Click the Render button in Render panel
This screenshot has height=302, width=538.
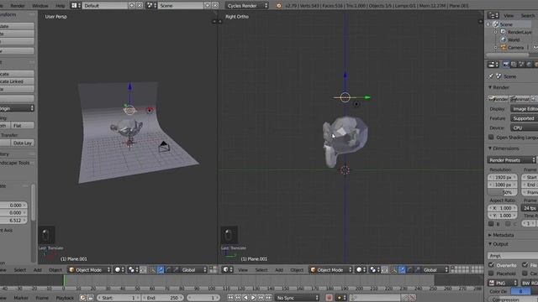pyautogui.click(x=498, y=99)
